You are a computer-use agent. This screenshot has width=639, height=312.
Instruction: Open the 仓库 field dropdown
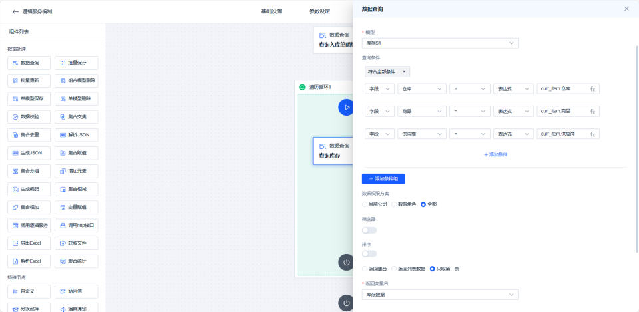[x=422, y=89]
